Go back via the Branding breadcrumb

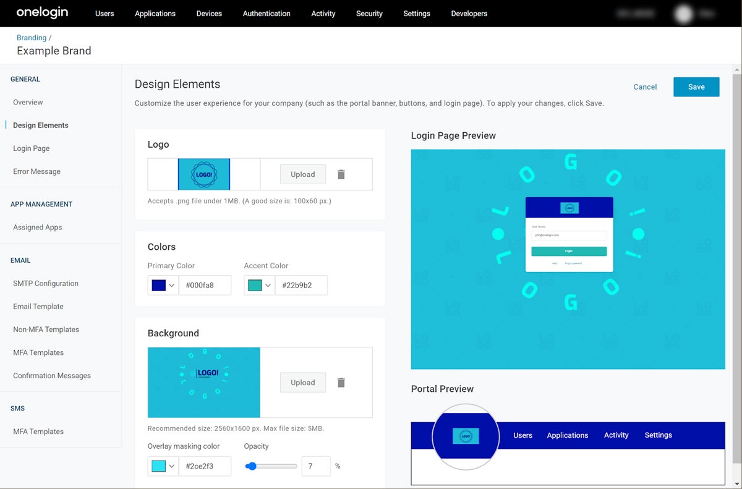click(x=32, y=37)
